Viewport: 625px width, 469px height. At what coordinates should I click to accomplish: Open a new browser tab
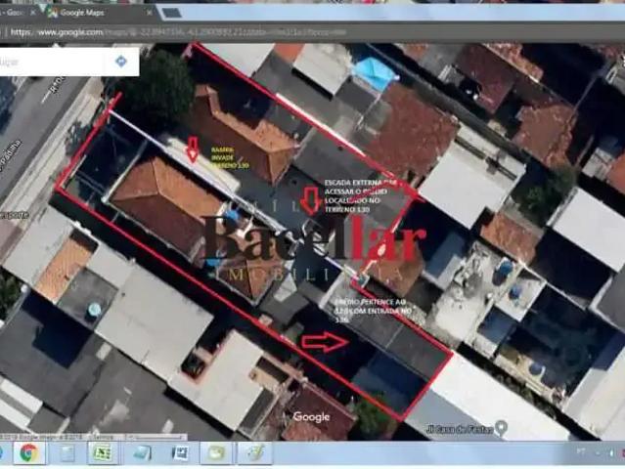171,13
